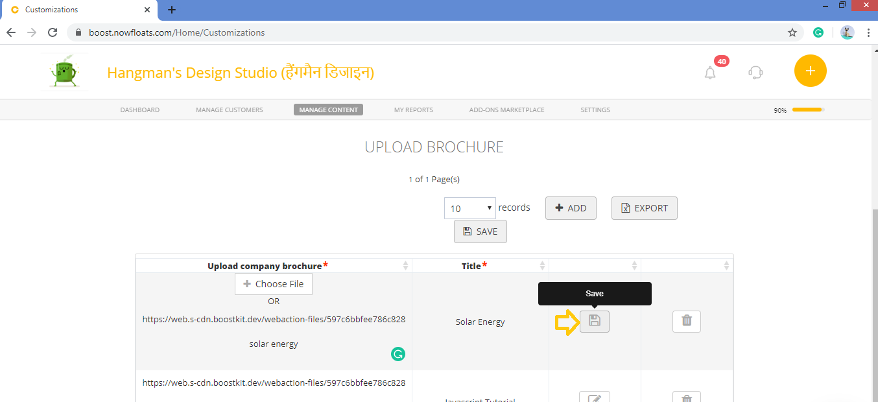Click the address bar URL
The height and width of the screenshot is (402, 878).
177,32
